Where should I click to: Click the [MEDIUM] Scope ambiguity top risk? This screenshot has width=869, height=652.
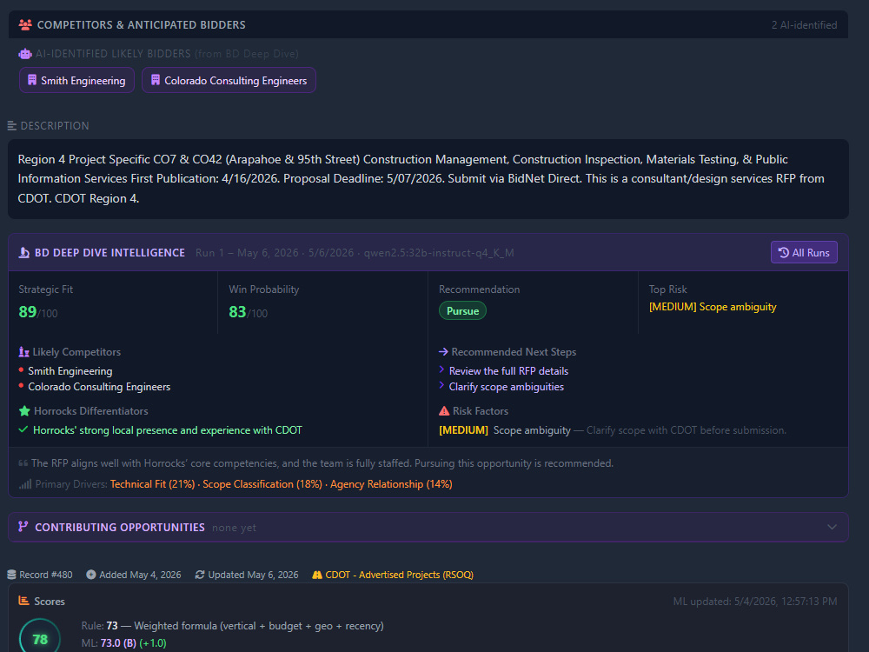(713, 307)
